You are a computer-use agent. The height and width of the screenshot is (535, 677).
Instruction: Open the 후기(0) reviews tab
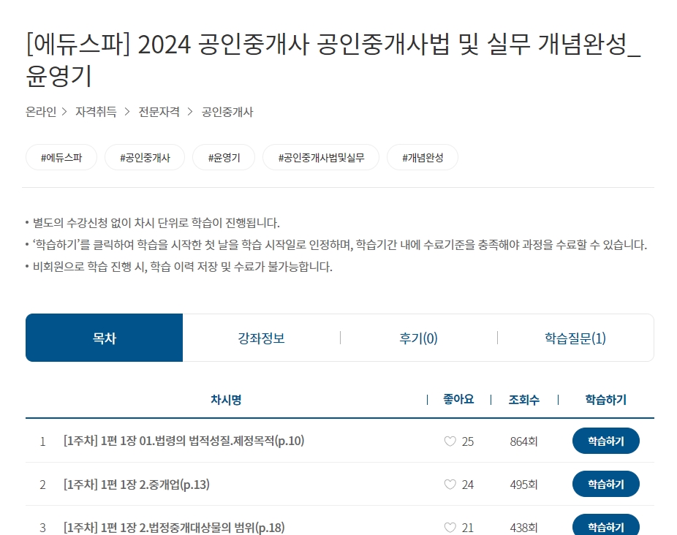coord(418,338)
